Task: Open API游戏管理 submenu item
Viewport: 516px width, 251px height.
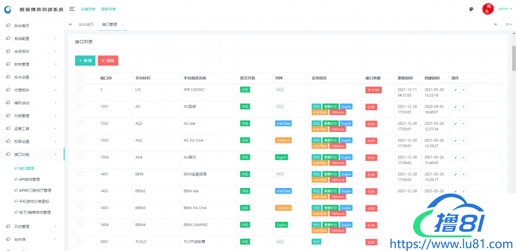Action: coord(30,180)
